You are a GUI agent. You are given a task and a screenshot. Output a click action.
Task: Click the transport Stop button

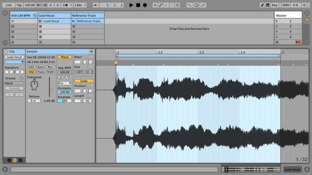pyautogui.click(x=138, y=5)
